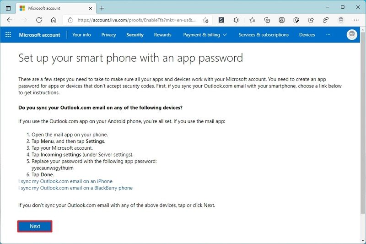The height and width of the screenshot is (244, 366).
Task: Open the Rewards tab
Action: 163,35
